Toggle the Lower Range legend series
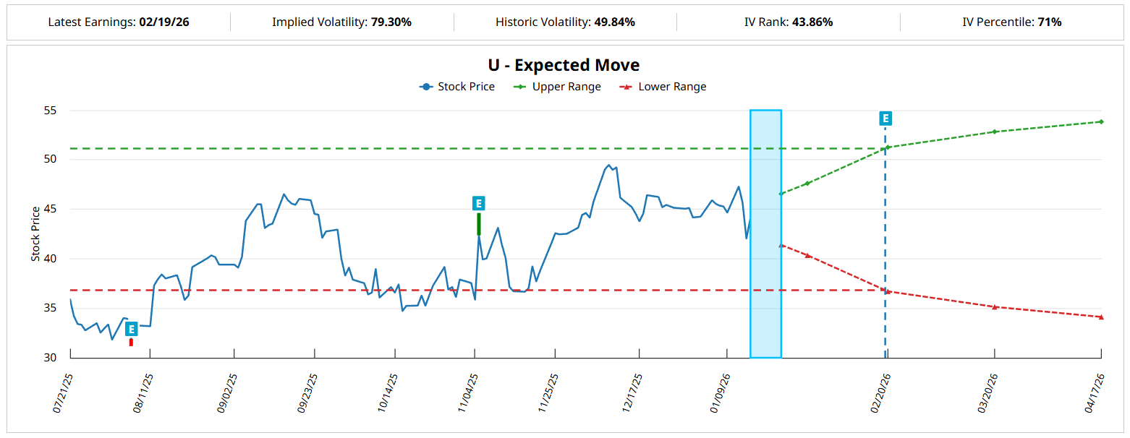1130x438 pixels. (663, 87)
